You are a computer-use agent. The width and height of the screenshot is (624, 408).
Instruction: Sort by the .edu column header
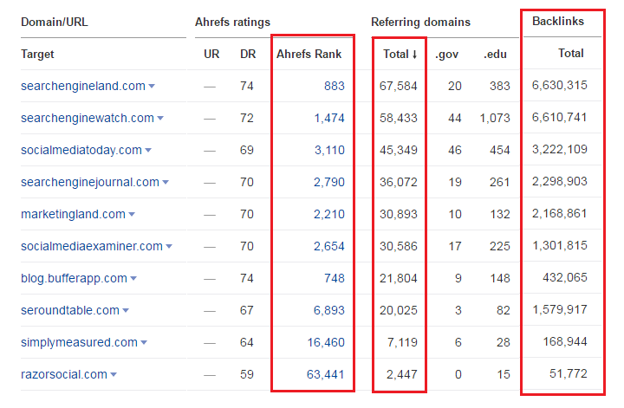(x=495, y=54)
